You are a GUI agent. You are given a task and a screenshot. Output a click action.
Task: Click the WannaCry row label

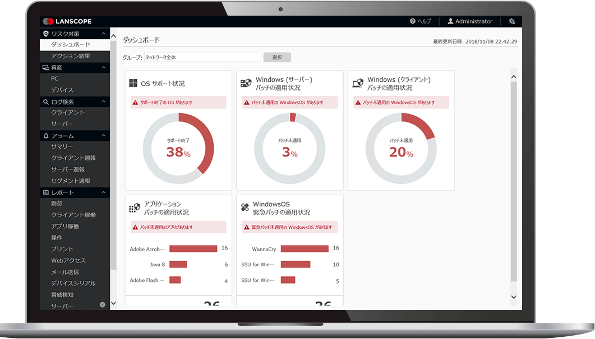point(264,249)
